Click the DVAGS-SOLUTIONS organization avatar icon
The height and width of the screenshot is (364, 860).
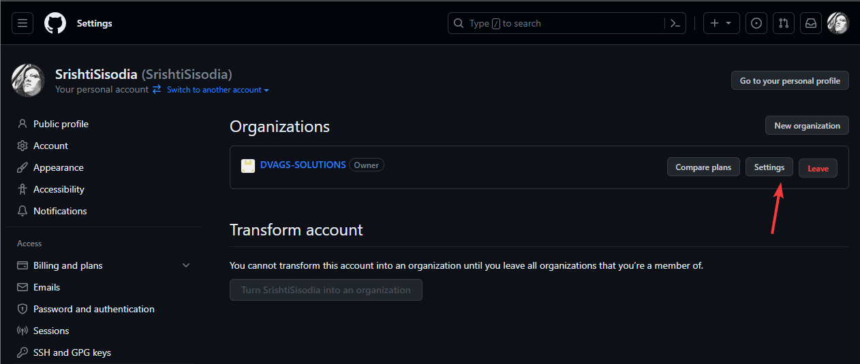coord(248,165)
